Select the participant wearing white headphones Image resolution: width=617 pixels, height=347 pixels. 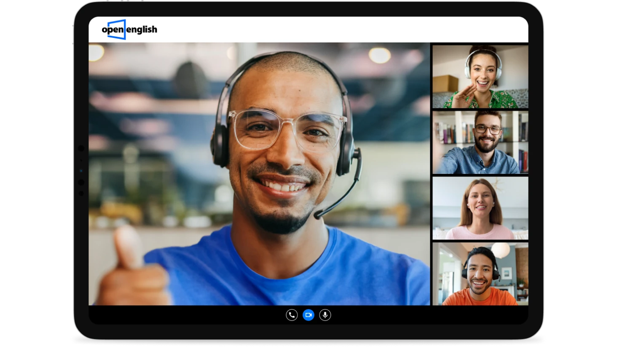(480, 77)
